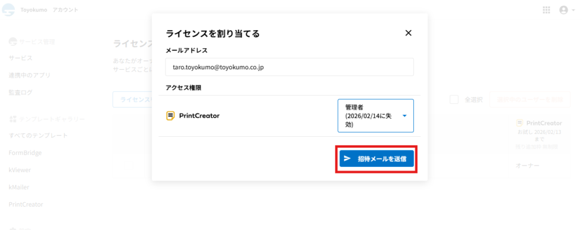
Task: Click the PrintCreator icon in dialog
Action: tap(170, 116)
